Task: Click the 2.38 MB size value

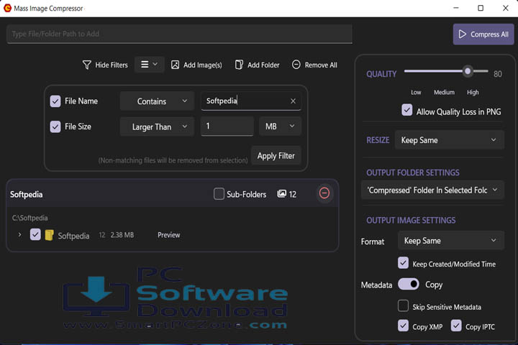Action: click(x=122, y=235)
